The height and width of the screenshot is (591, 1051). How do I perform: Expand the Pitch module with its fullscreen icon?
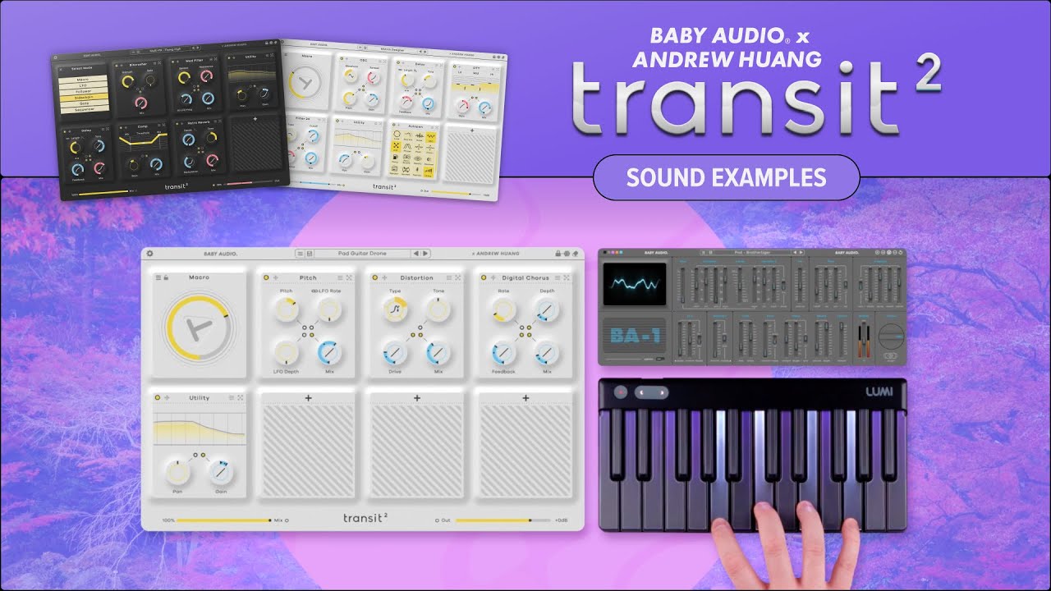point(349,277)
